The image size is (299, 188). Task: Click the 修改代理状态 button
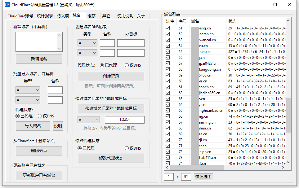point(111,158)
